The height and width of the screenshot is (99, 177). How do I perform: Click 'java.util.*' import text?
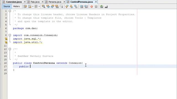[32, 42]
